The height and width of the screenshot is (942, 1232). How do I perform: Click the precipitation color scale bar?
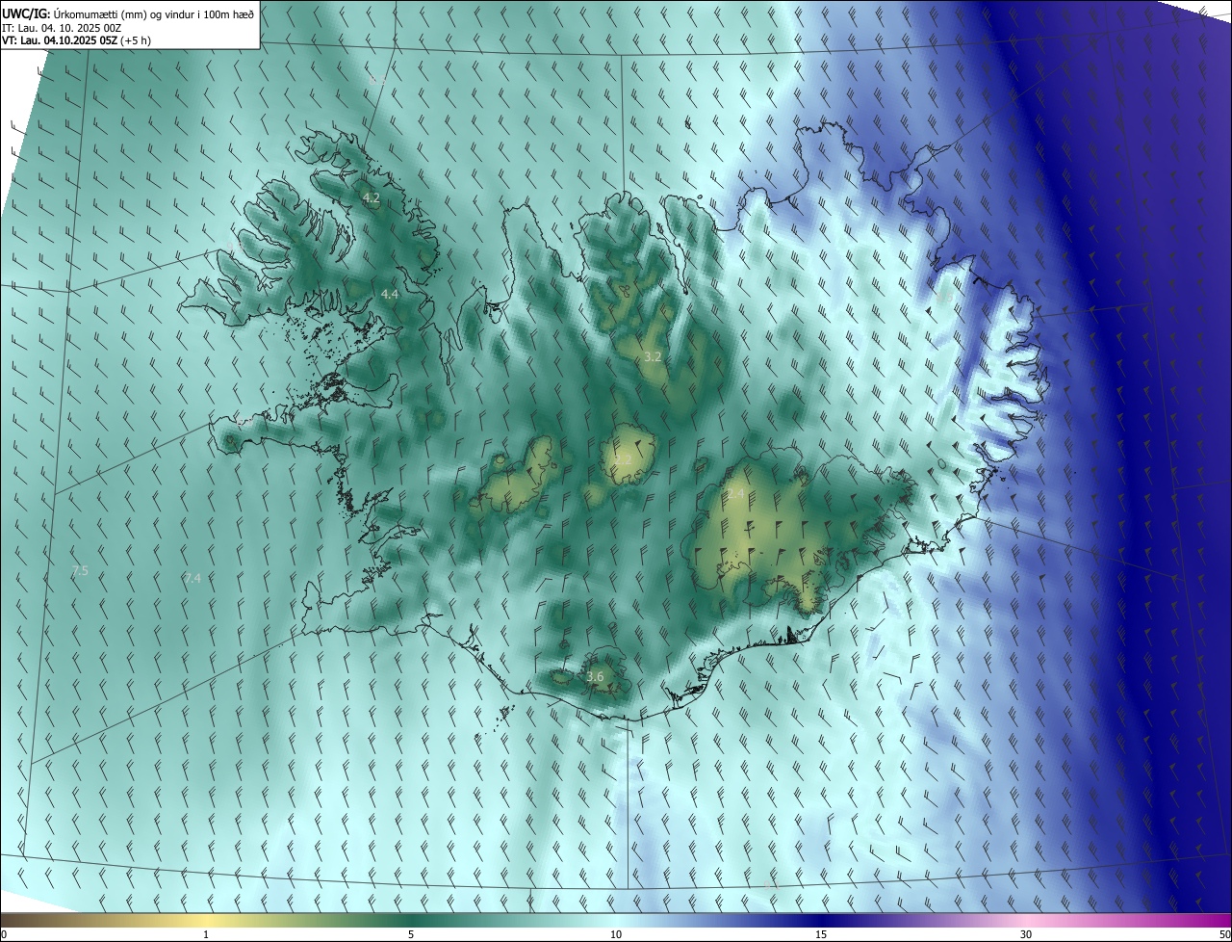coord(616,920)
